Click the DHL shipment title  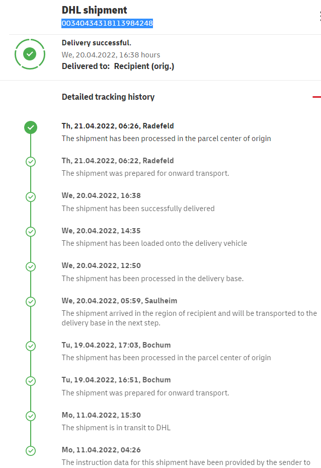(x=94, y=10)
